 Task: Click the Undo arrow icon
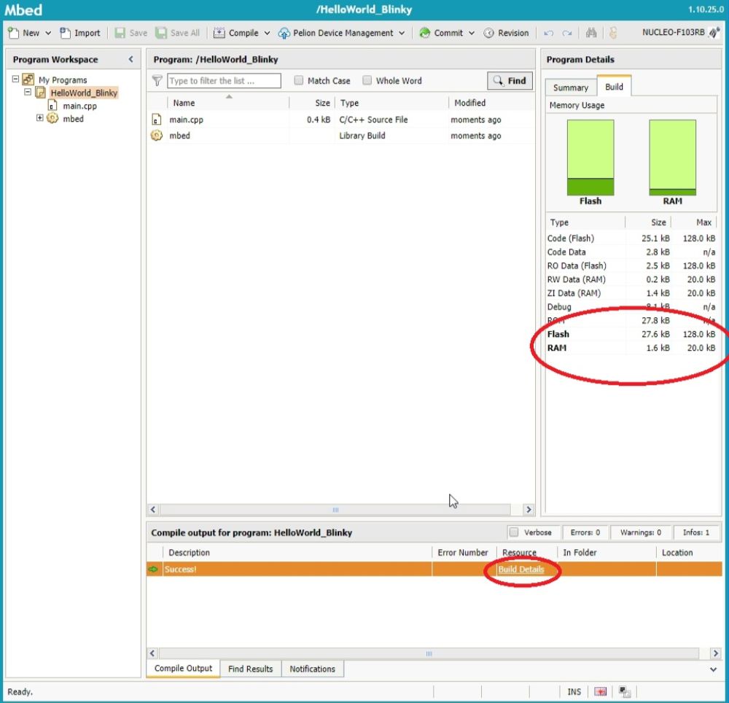pos(549,33)
